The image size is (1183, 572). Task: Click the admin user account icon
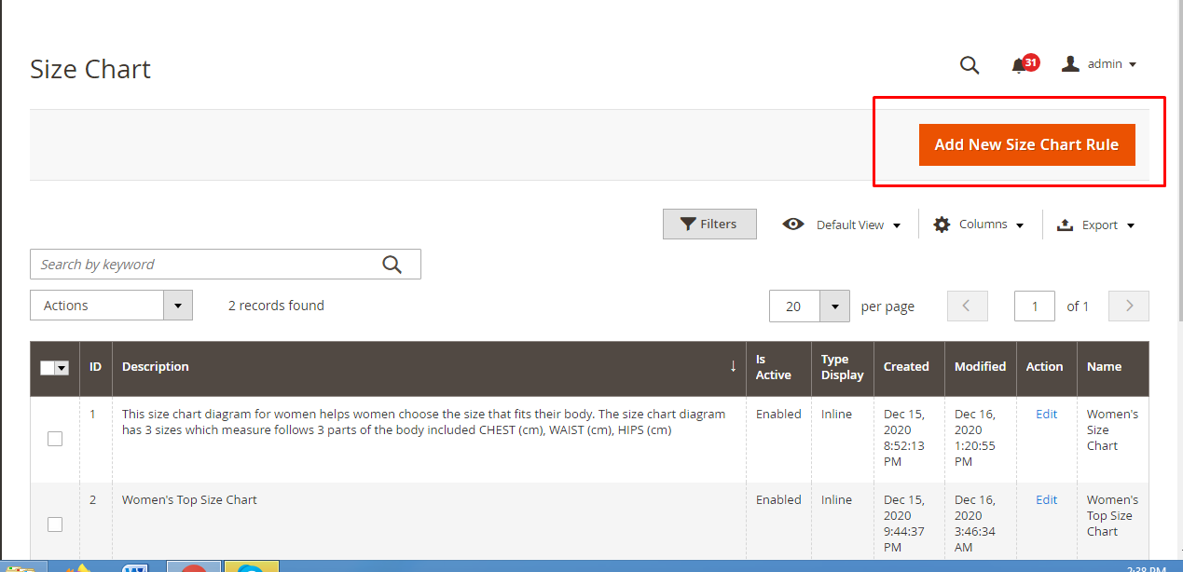click(1071, 64)
